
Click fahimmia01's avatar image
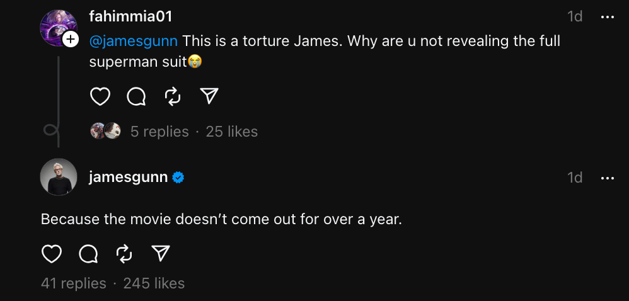(57, 26)
